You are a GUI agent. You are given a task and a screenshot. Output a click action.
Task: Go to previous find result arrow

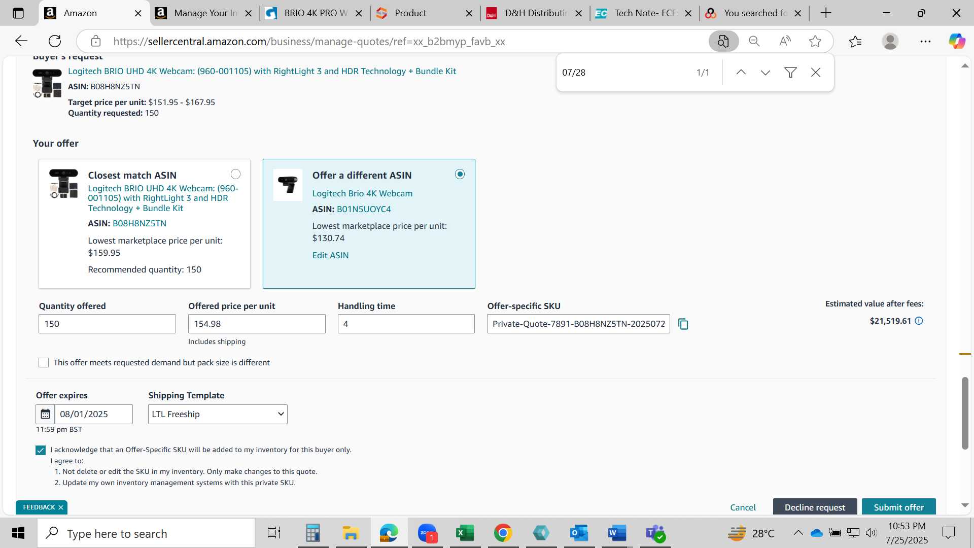[741, 73]
